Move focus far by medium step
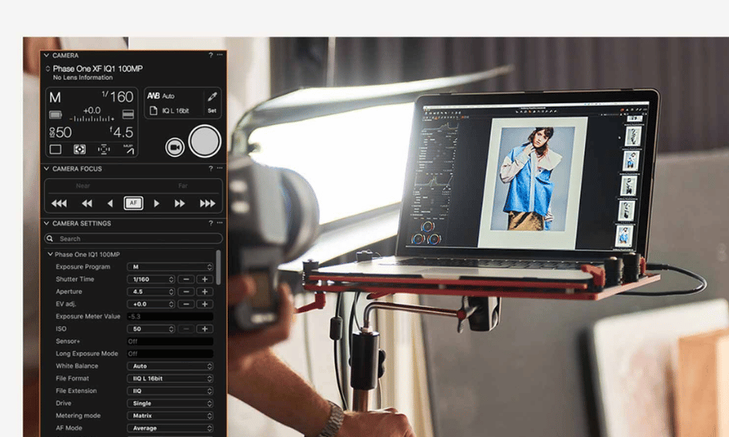This screenshot has height=437, width=729. point(180,203)
